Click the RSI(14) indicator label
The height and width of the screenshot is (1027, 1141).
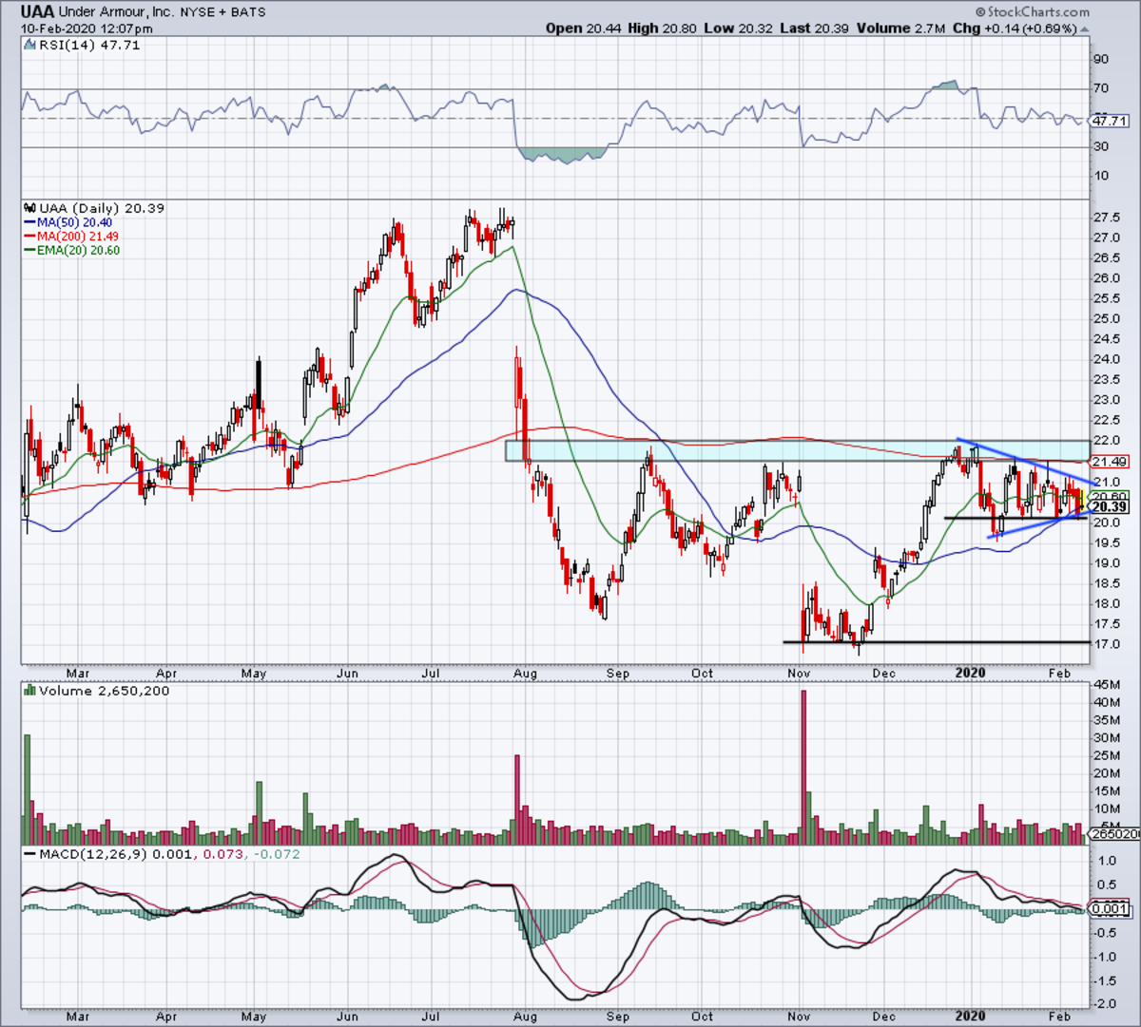pyautogui.click(x=63, y=45)
